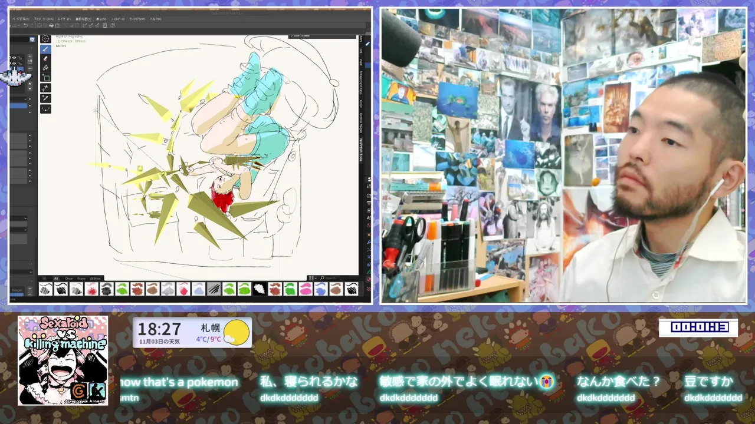Toggle snap to ruler in command bar
755x424 pixels.
click(x=84, y=25)
